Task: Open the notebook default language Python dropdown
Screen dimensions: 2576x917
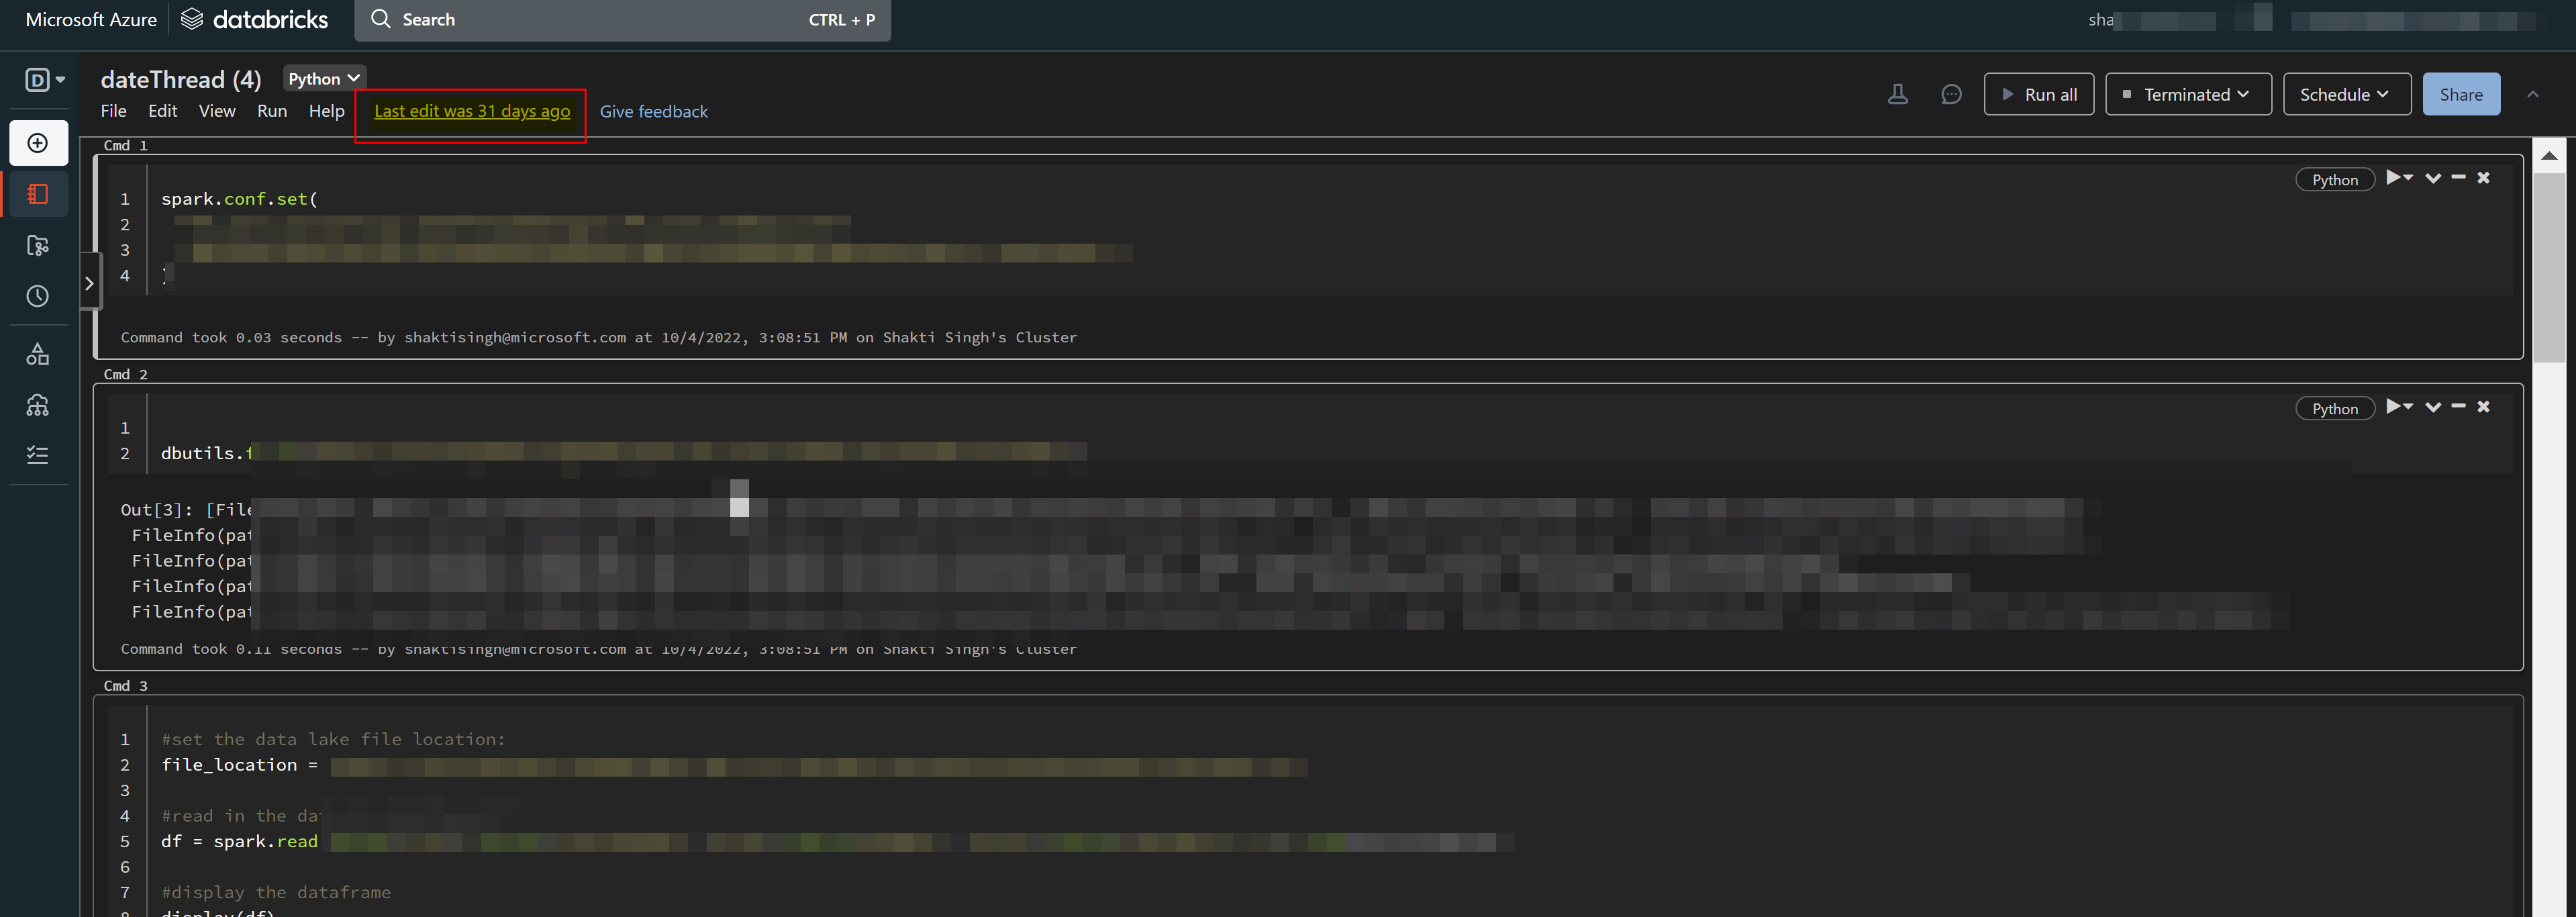Action: coord(324,79)
